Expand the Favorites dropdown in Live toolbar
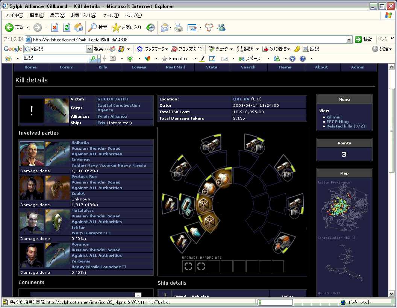Screen dimensions: 397x308 [x=195, y=59]
